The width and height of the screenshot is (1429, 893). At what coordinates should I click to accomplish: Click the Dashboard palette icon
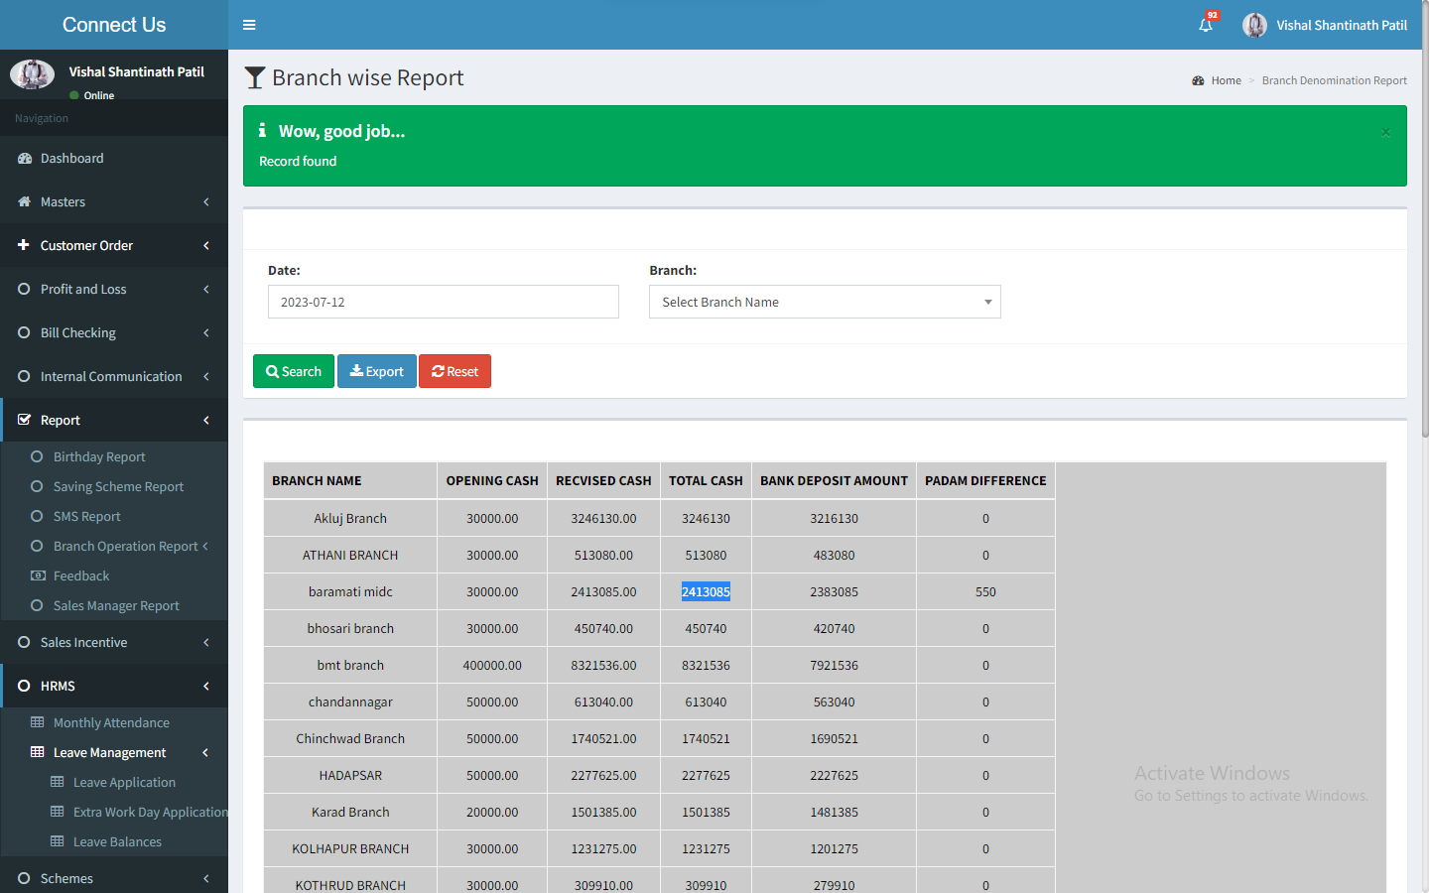25,159
